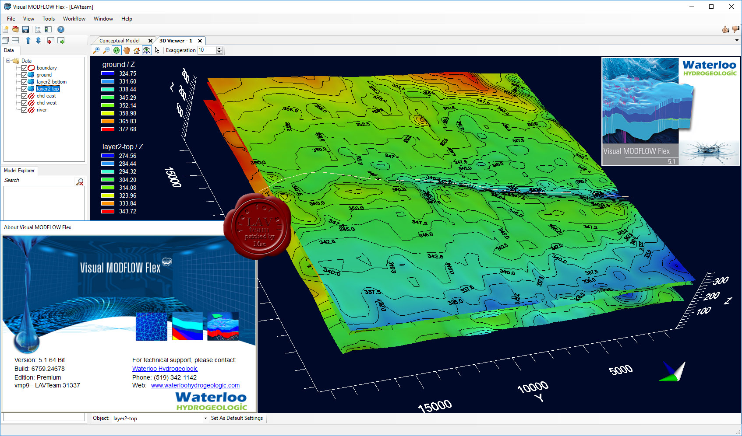
Task: Open the tab list dropdown arrow
Action: [x=737, y=40]
